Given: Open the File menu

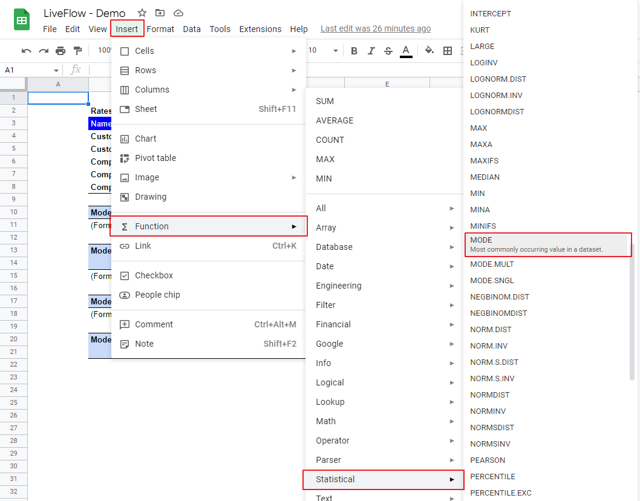Looking at the screenshot, I should [x=50, y=29].
